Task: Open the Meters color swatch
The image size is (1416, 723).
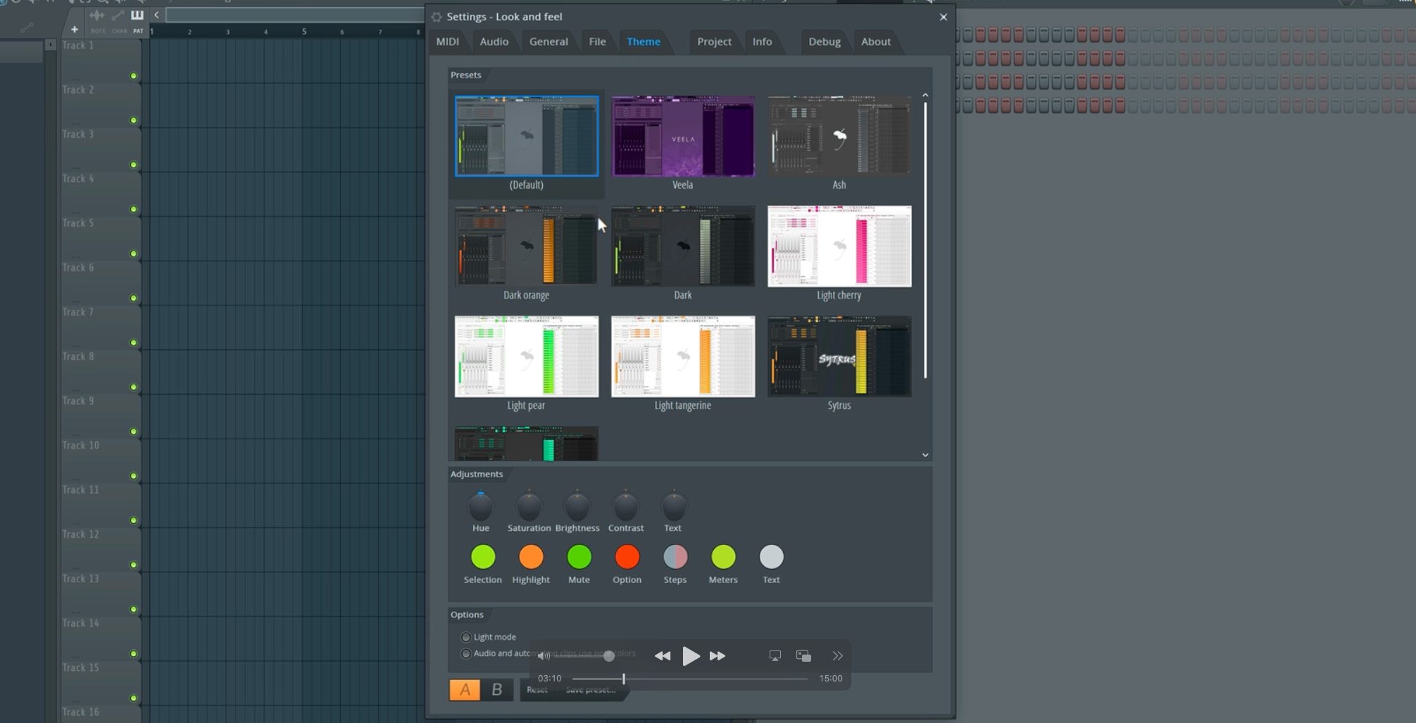Action: click(723, 557)
